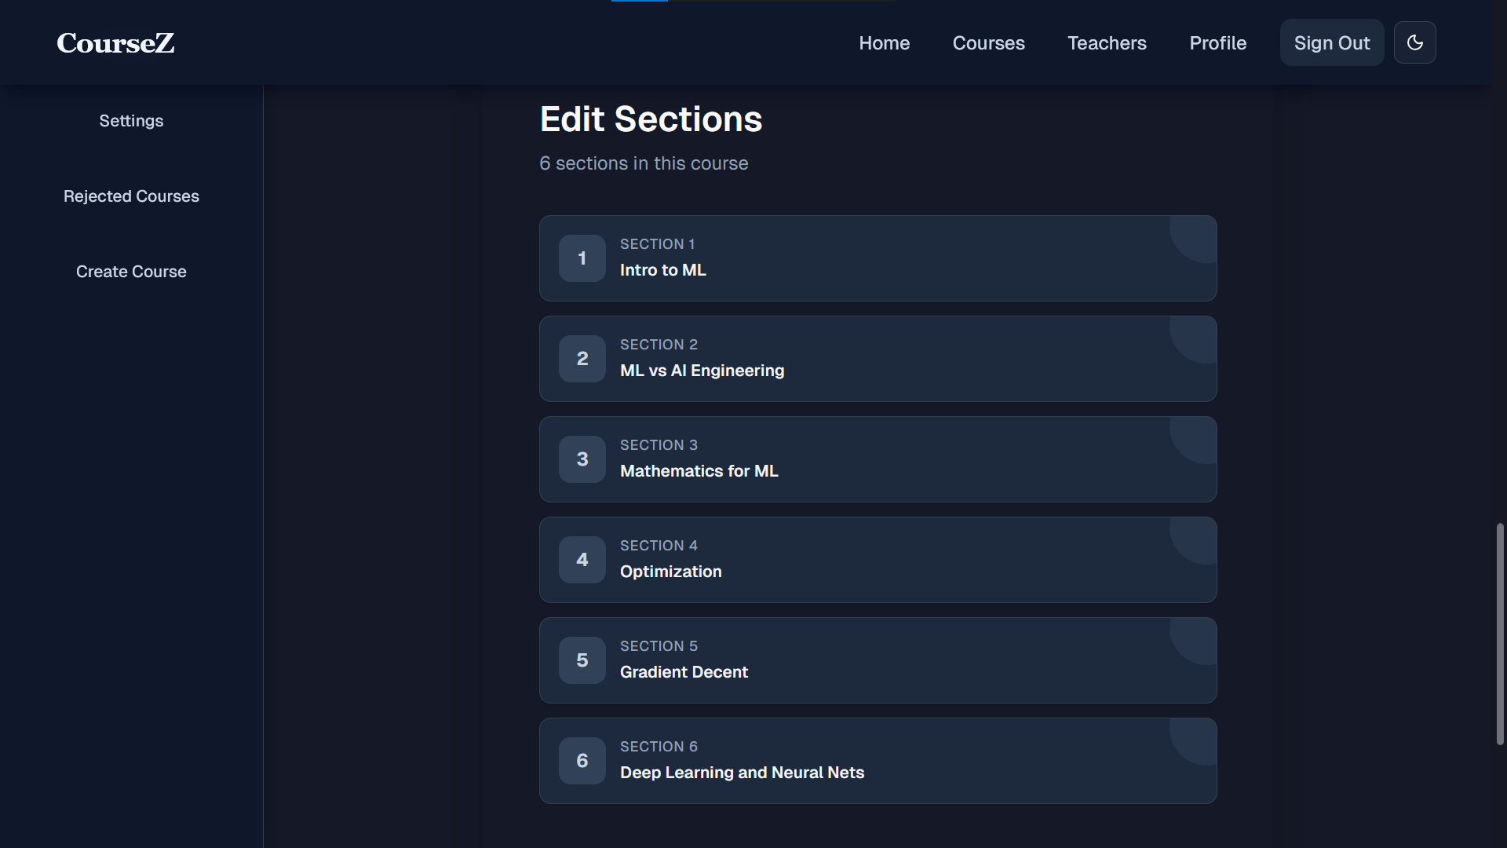Image resolution: width=1507 pixels, height=848 pixels.
Task: Open the Optimization section card
Action: coord(878,560)
